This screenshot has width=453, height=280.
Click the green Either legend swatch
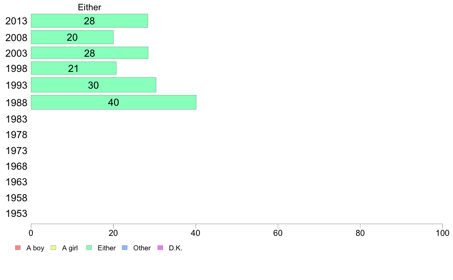coord(89,248)
